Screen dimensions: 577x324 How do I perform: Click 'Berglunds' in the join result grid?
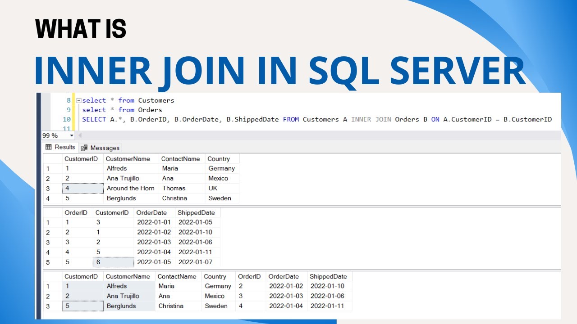129,306
